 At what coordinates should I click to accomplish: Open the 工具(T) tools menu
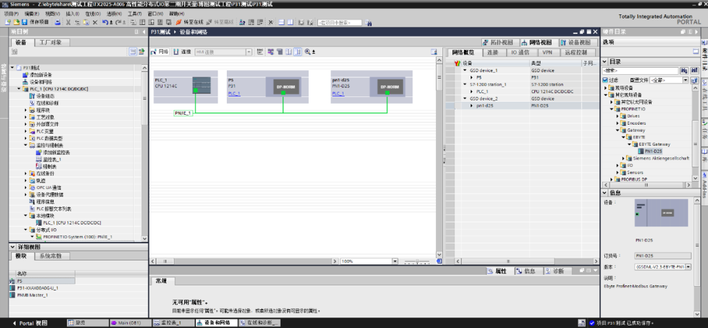click(134, 14)
